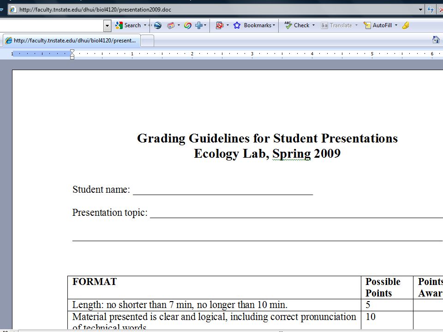Click the AutoFill button label
The image size is (443, 332).
(x=382, y=25)
